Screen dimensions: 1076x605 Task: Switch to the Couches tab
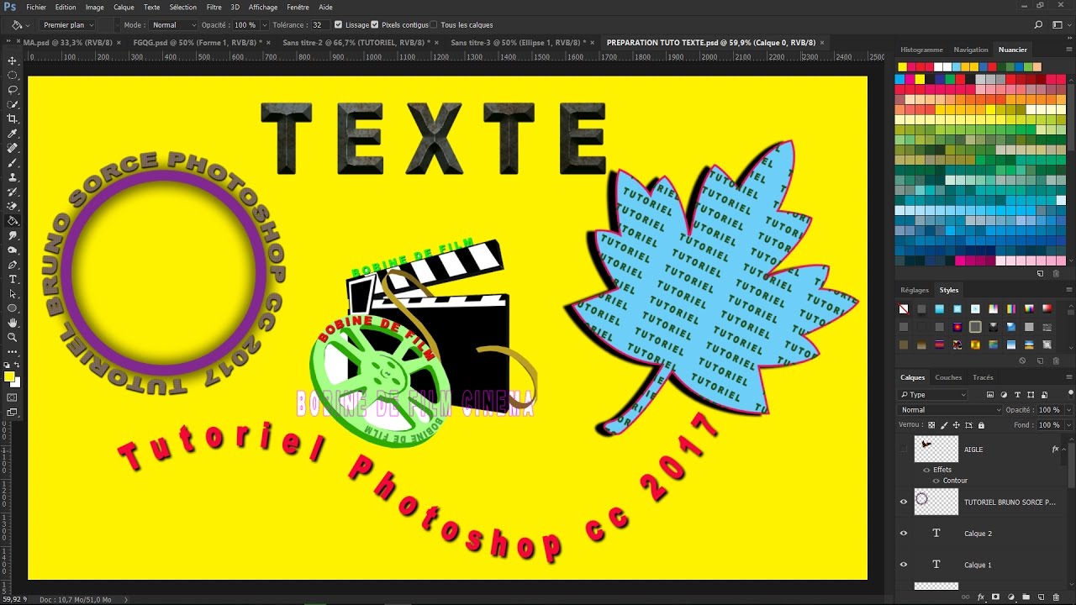coord(948,377)
